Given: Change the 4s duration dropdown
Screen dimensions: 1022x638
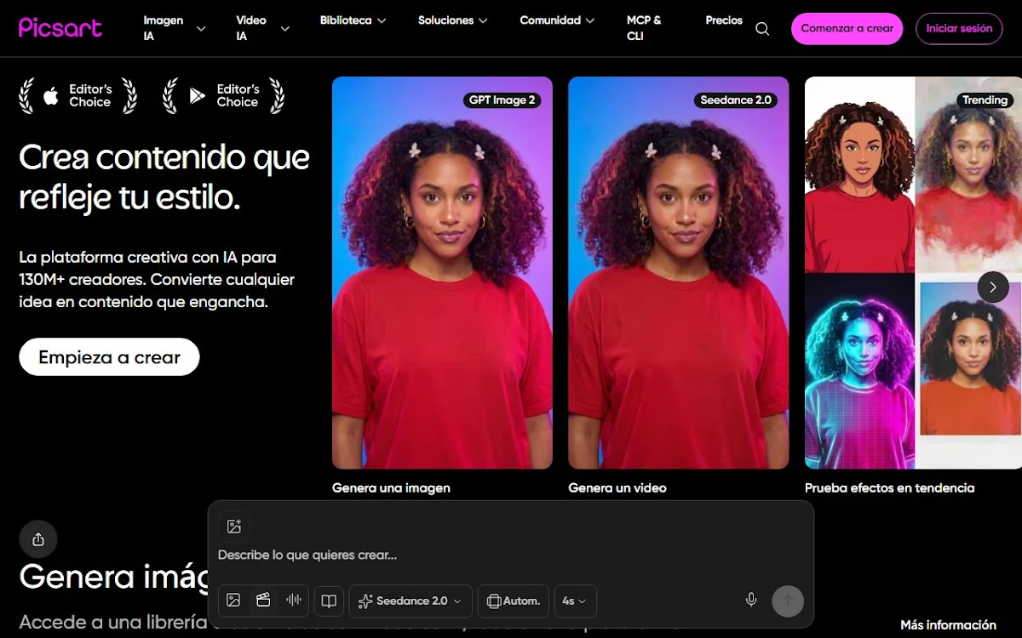Looking at the screenshot, I should click(575, 601).
